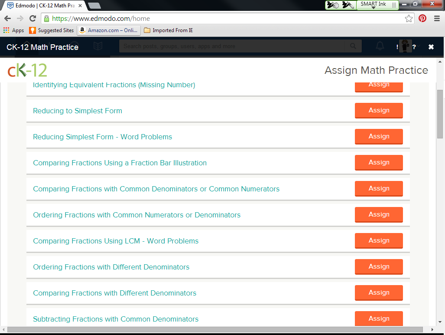The width and height of the screenshot is (445, 335).
Task: Assign Reducing to Simplest Form
Action: click(x=379, y=110)
